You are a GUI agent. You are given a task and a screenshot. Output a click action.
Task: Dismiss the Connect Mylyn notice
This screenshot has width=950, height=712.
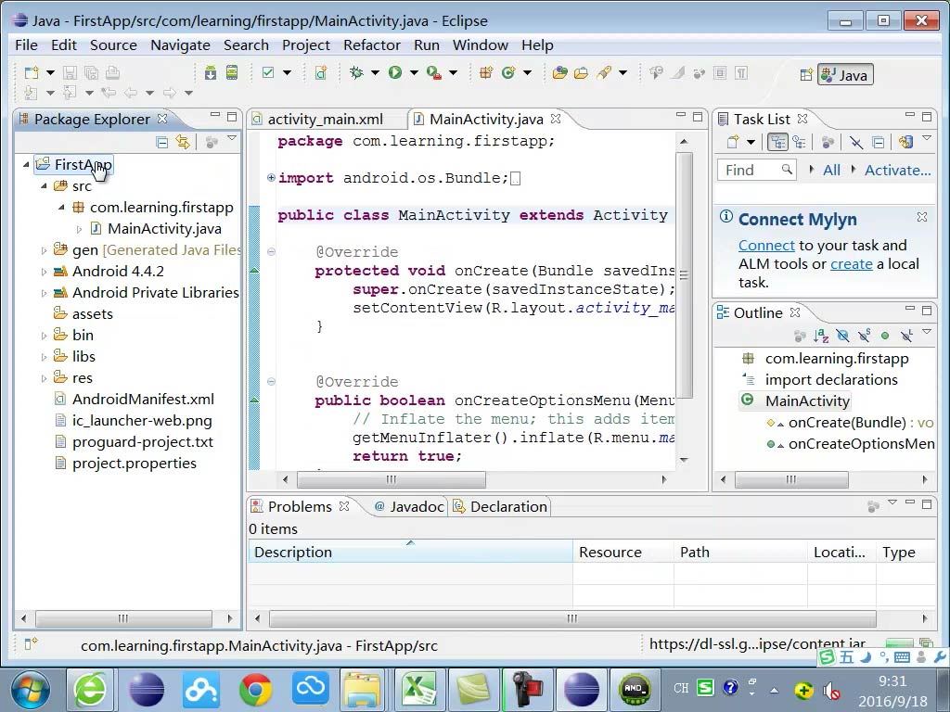[921, 217]
